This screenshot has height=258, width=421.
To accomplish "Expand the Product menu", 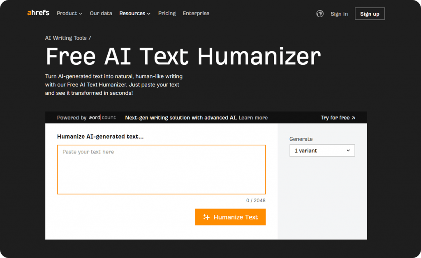I will coord(69,14).
